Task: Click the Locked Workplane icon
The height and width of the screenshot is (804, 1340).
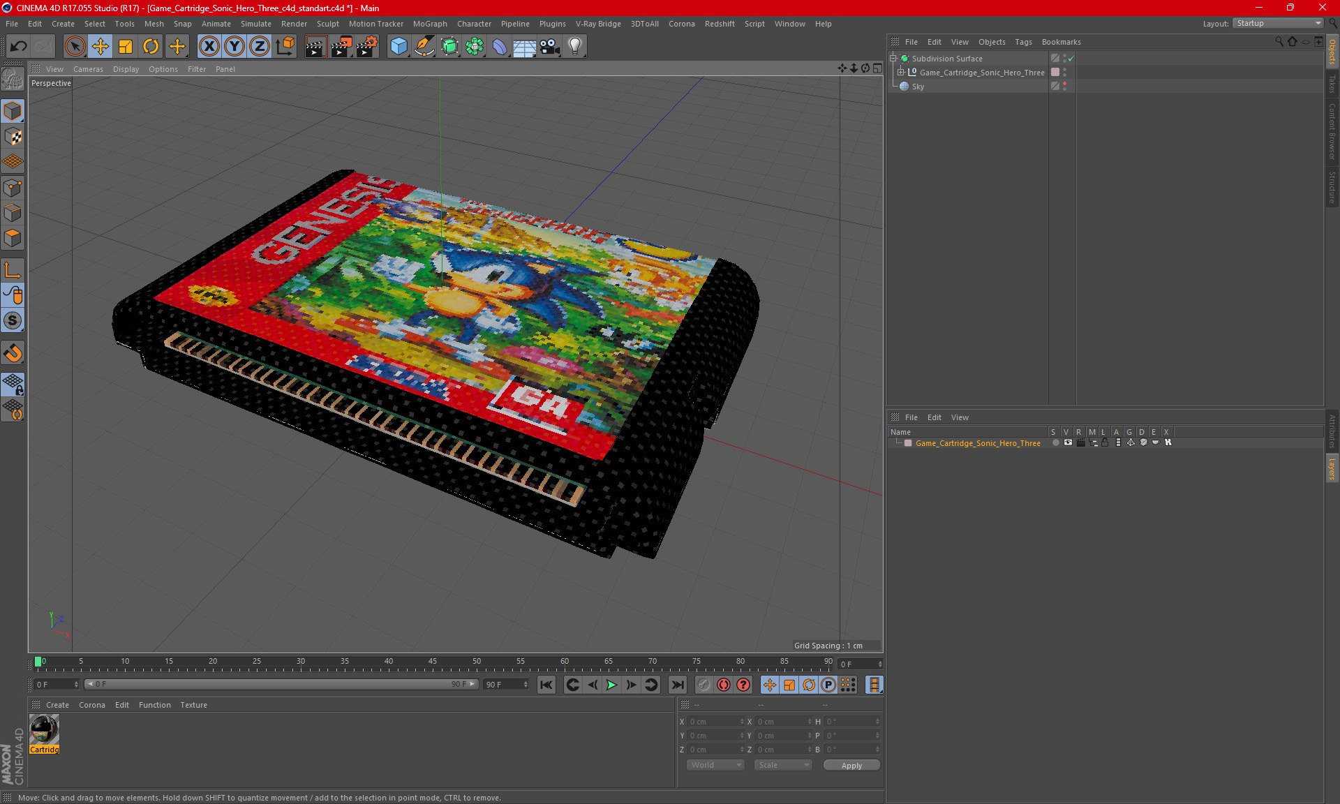Action: click(x=13, y=385)
